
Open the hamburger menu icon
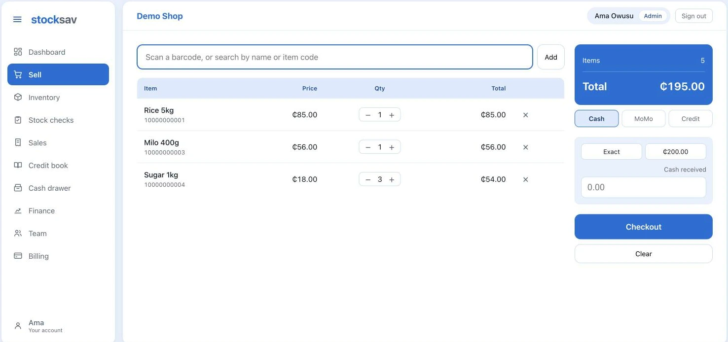click(17, 20)
